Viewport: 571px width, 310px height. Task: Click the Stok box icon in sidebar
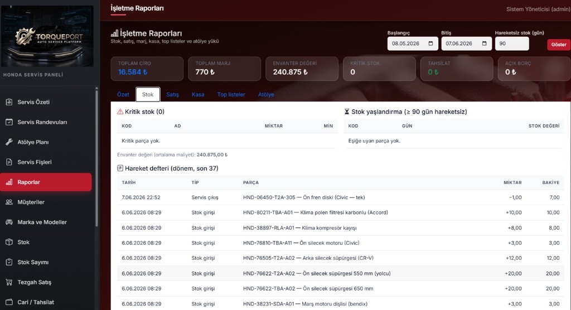9,242
